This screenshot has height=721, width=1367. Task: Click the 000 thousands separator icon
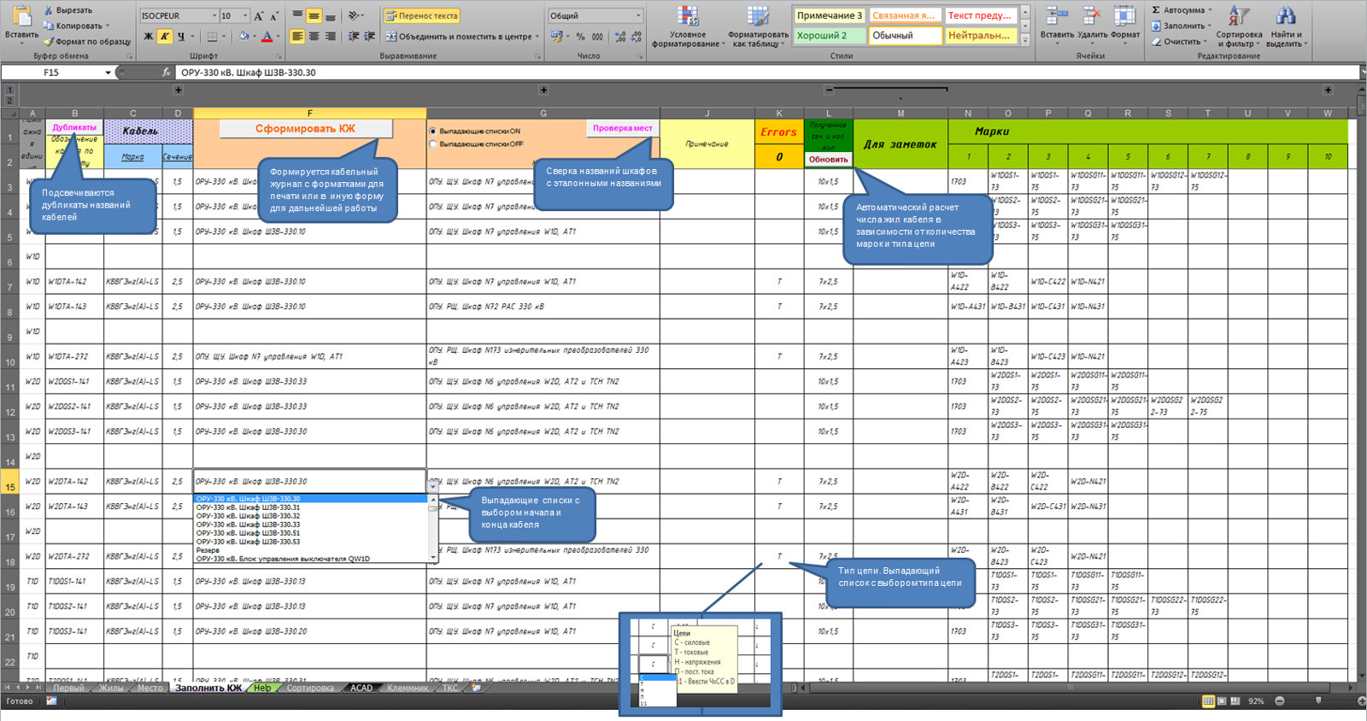597,37
